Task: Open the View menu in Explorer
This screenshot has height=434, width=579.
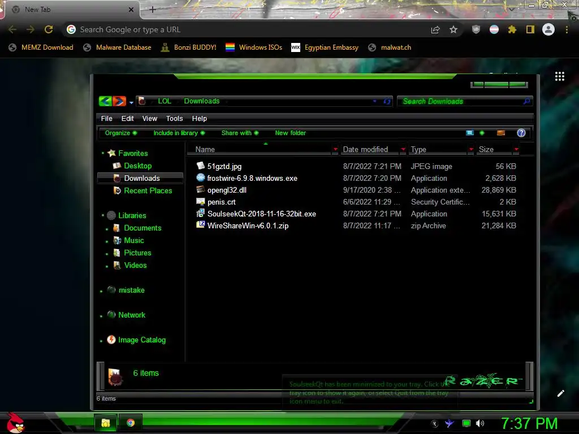Action: [x=149, y=119]
